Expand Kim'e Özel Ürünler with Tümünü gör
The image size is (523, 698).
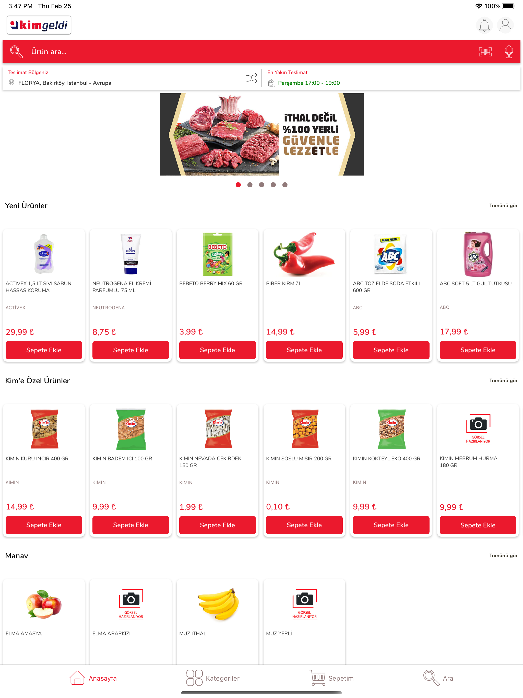click(x=503, y=381)
